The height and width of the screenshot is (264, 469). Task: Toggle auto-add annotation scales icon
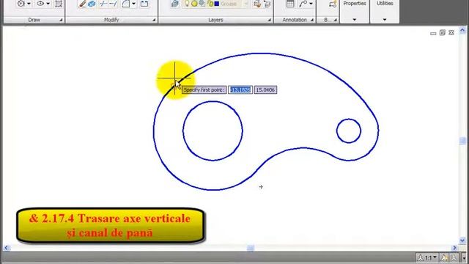point(454,257)
